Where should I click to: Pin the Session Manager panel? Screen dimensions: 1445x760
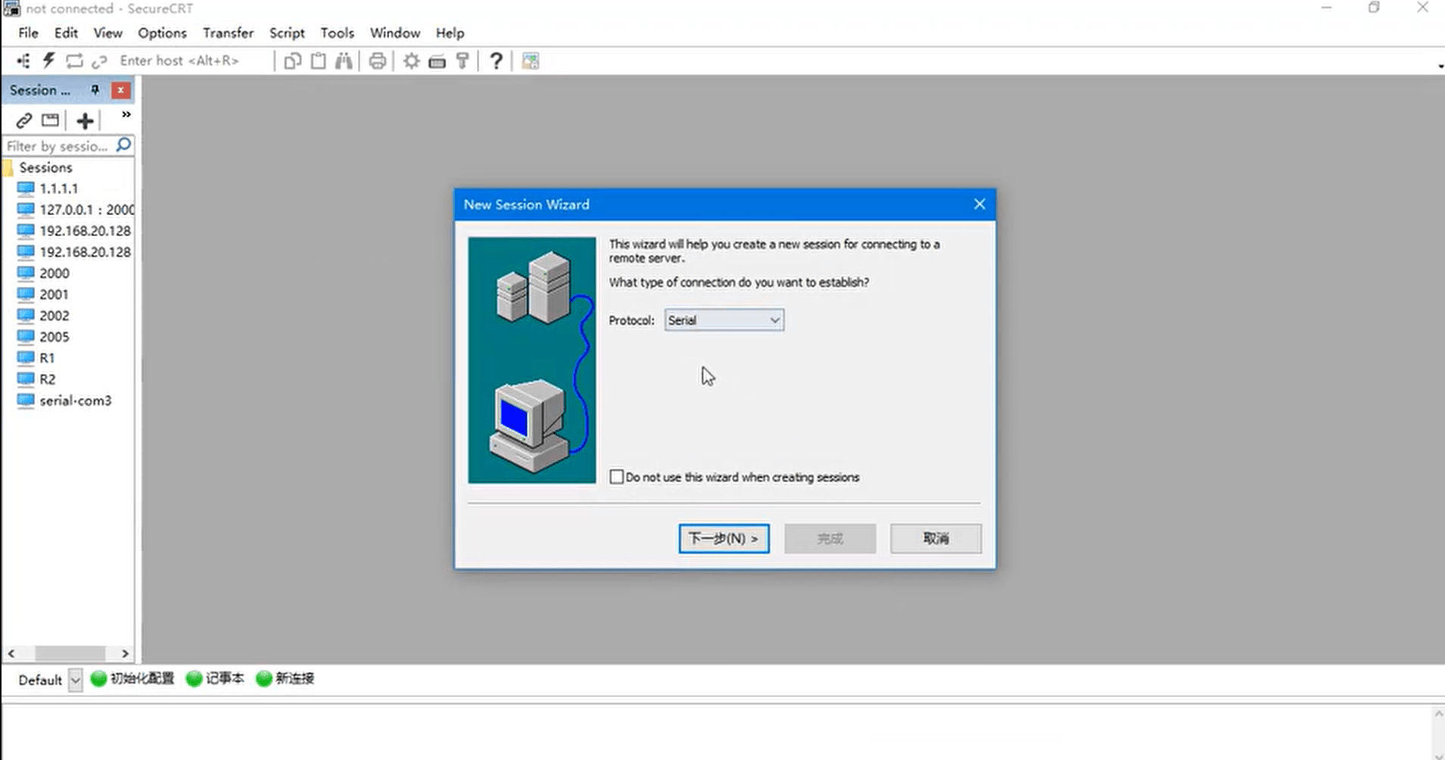[x=95, y=90]
